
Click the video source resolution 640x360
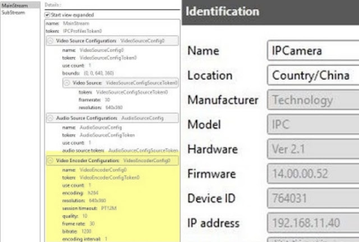click(114, 108)
